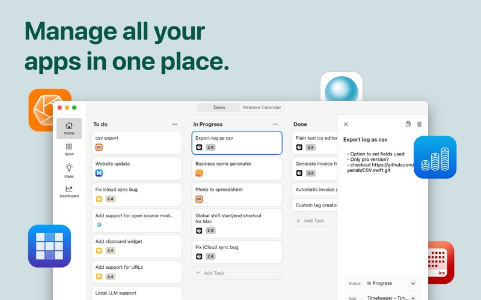
Task: Open In Progress Fix iCloud sync bug card
Action: tap(237, 252)
